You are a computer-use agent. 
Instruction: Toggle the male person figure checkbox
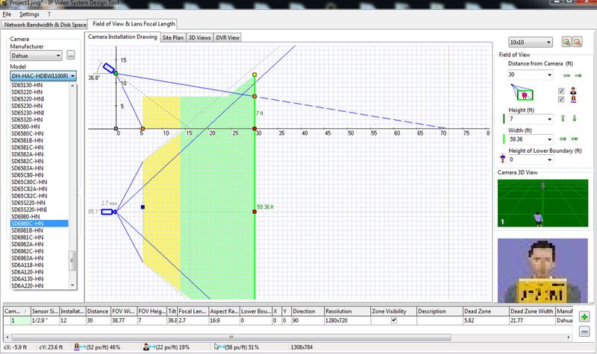(x=562, y=89)
